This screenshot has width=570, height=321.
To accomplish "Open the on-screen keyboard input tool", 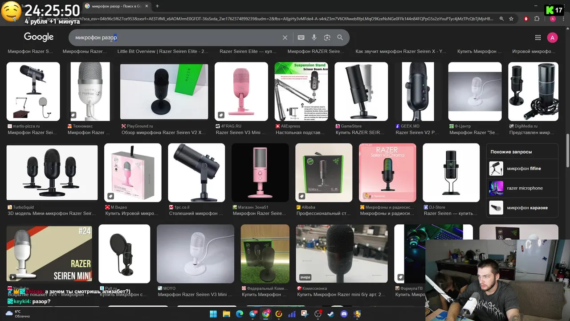I will (x=301, y=37).
